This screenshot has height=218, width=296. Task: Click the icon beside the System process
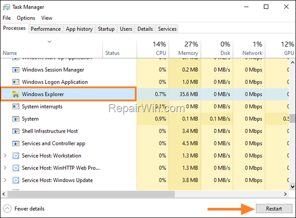(x=16, y=119)
